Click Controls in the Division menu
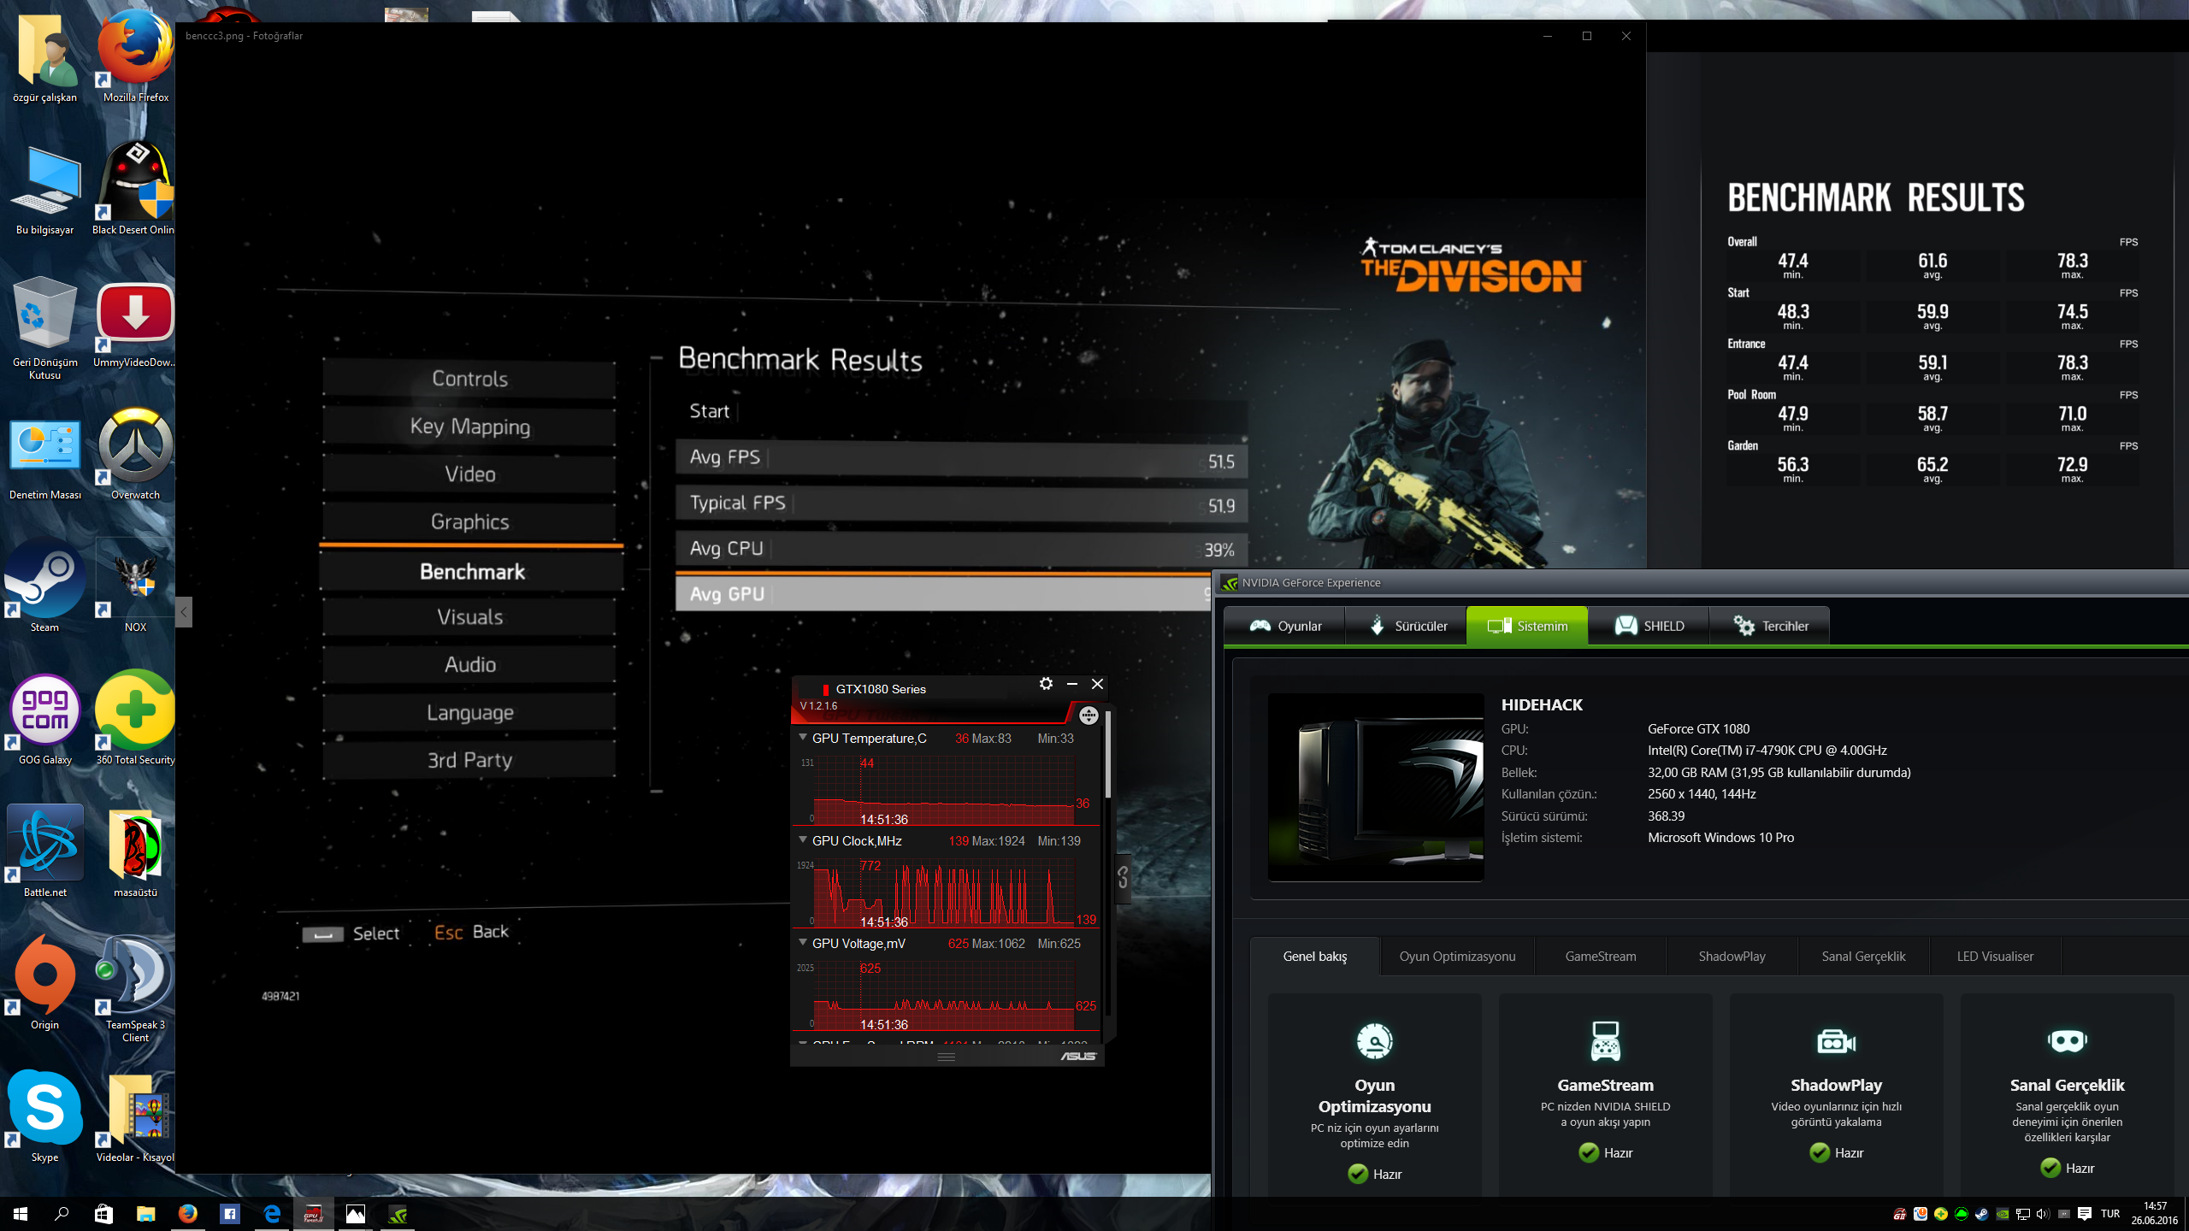This screenshot has width=2189, height=1231. coord(469,379)
